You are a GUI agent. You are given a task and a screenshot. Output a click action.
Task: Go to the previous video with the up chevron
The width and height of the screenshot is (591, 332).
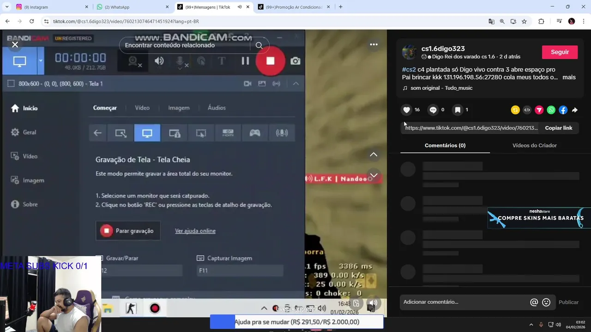pos(374,154)
